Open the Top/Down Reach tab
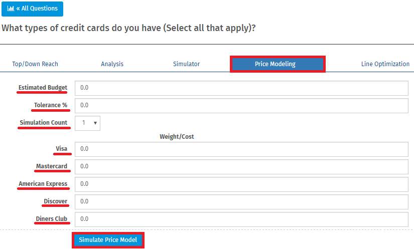The height and width of the screenshot is (250, 414). [x=35, y=64]
